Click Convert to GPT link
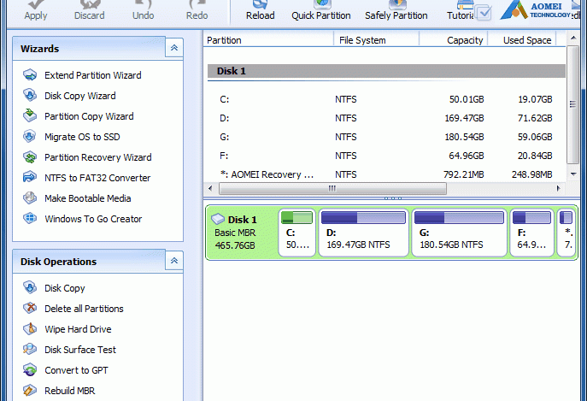Screen dimensions: 587x401 pyautogui.click(x=76, y=370)
